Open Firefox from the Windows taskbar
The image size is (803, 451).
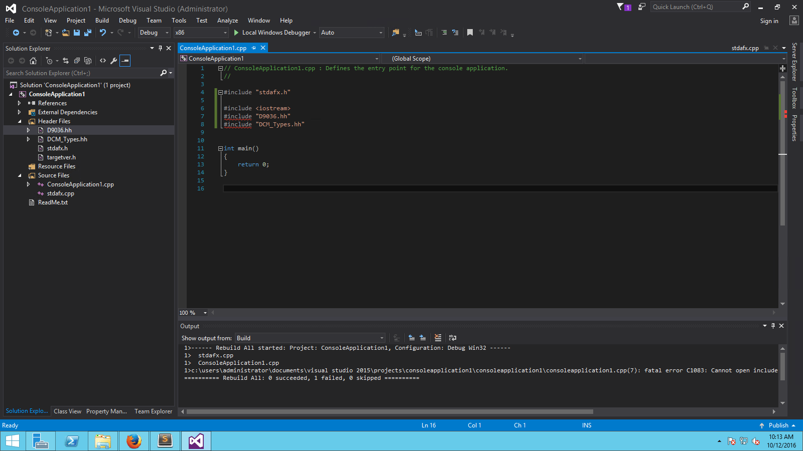pos(133,441)
